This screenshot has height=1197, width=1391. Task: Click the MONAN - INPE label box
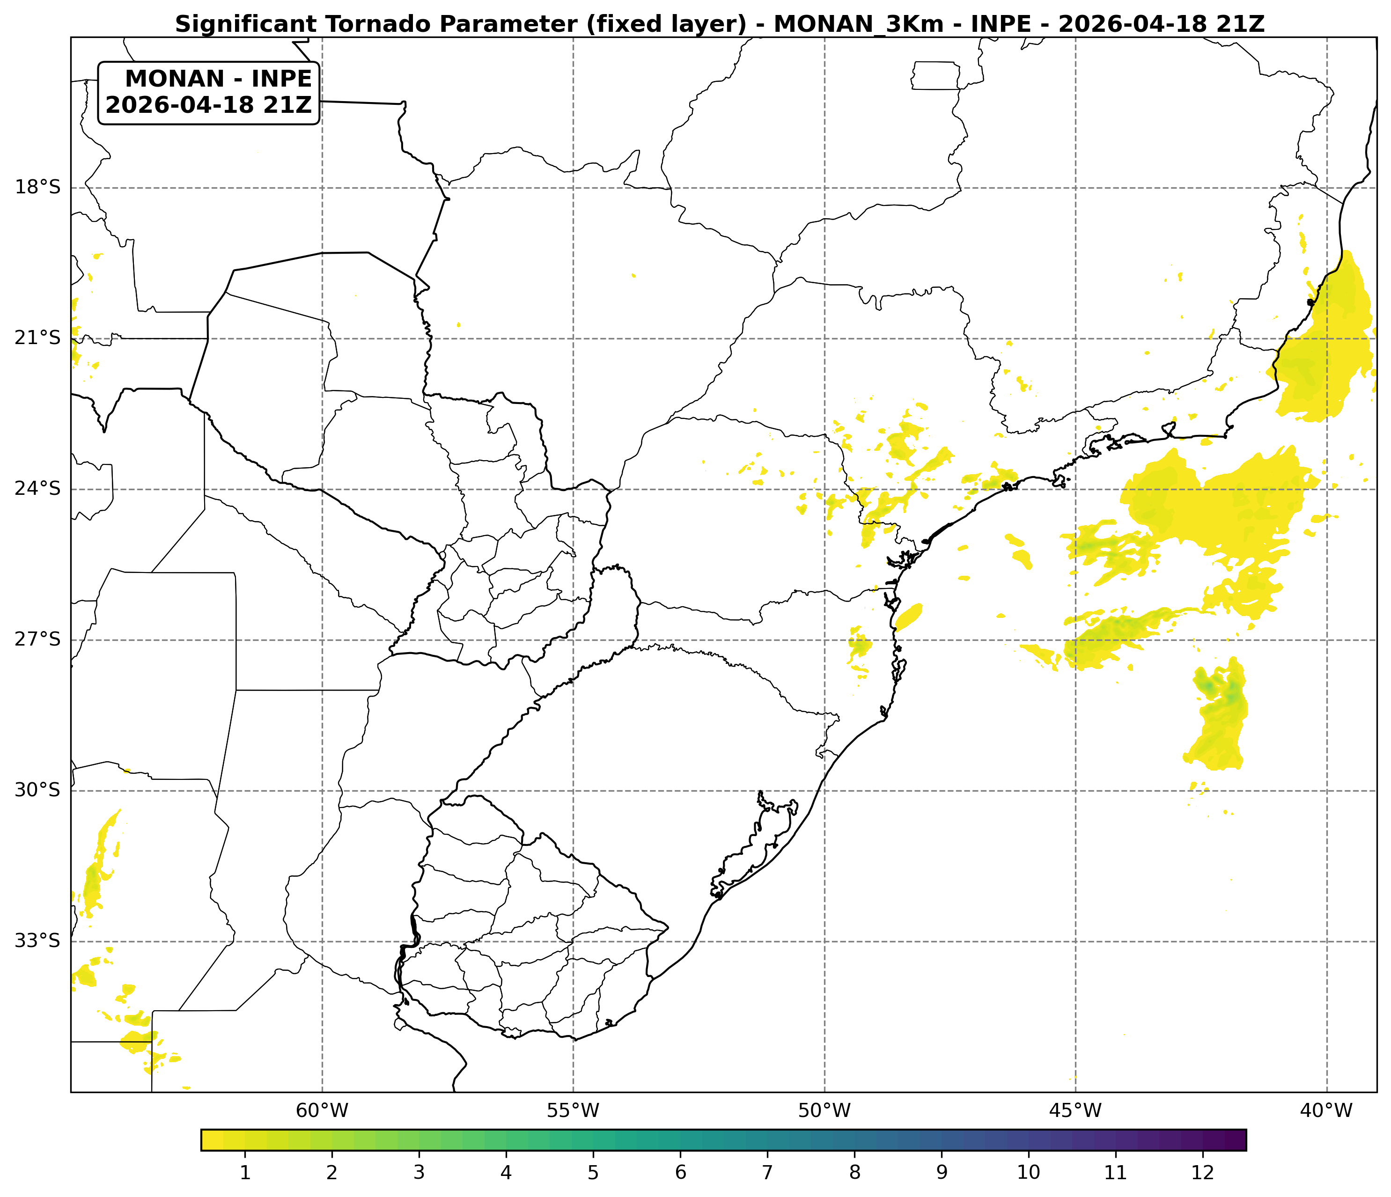coord(209,93)
